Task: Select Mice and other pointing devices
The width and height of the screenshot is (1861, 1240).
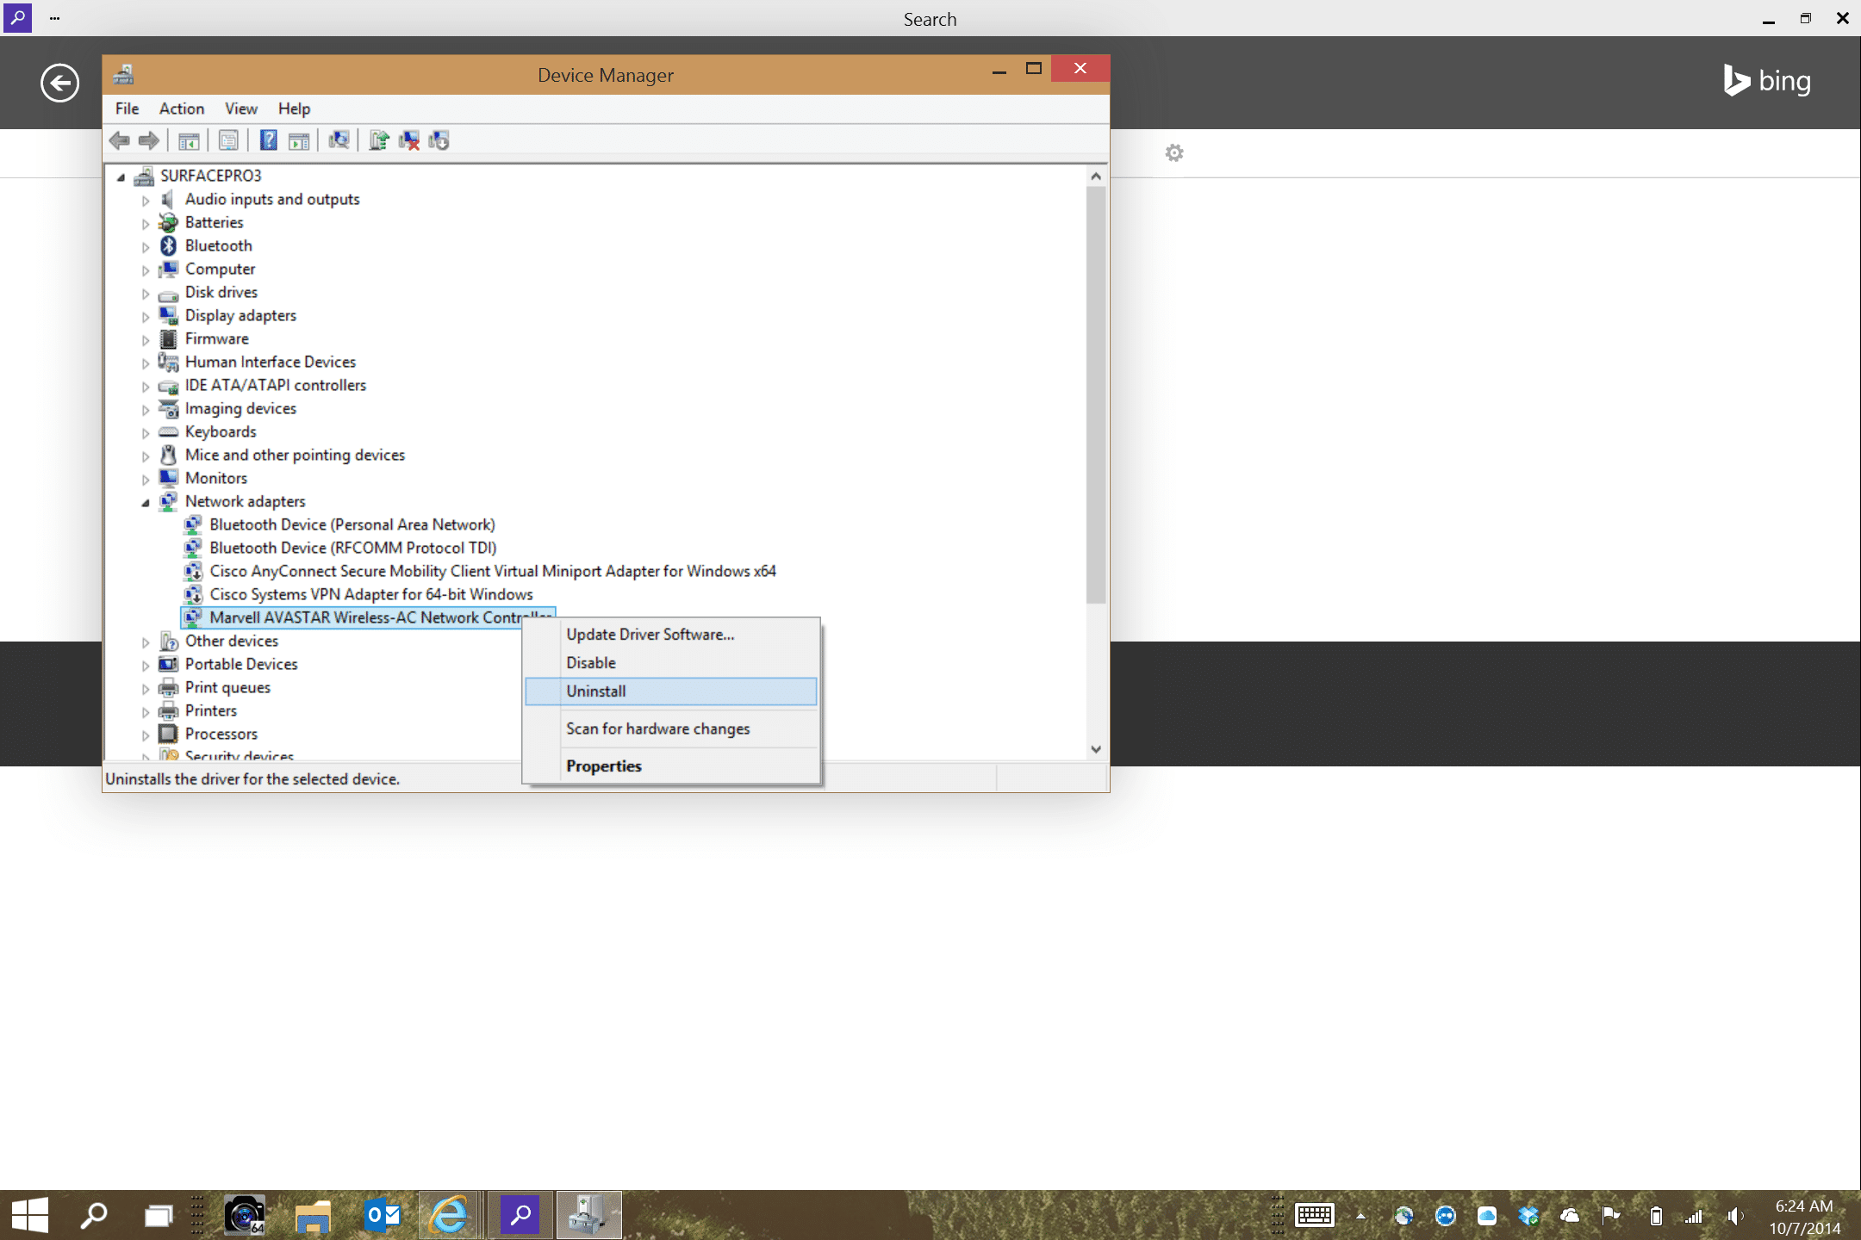Action: point(295,455)
